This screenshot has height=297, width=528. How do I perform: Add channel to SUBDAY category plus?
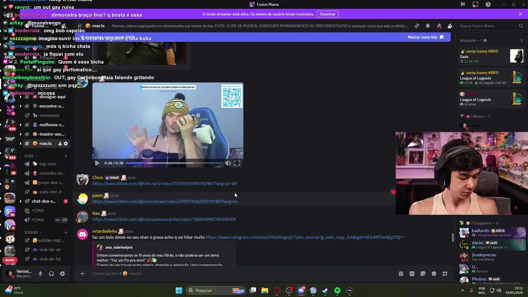(66, 232)
